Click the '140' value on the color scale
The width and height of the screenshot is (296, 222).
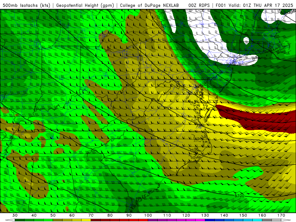point(224,215)
